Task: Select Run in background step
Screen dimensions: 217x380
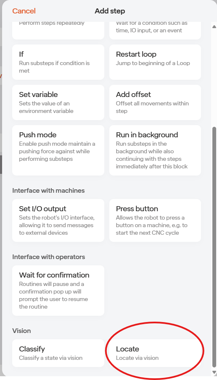Action: (x=155, y=150)
